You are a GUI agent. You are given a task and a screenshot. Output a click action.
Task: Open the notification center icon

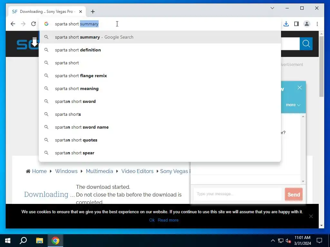click(x=319, y=241)
